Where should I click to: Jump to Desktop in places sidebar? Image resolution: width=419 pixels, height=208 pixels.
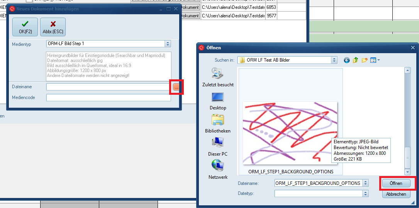[x=217, y=101]
